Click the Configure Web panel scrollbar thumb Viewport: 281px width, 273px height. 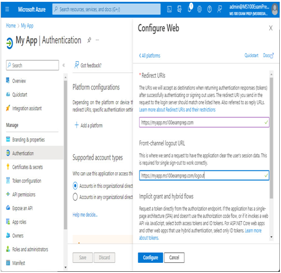pos(271,138)
